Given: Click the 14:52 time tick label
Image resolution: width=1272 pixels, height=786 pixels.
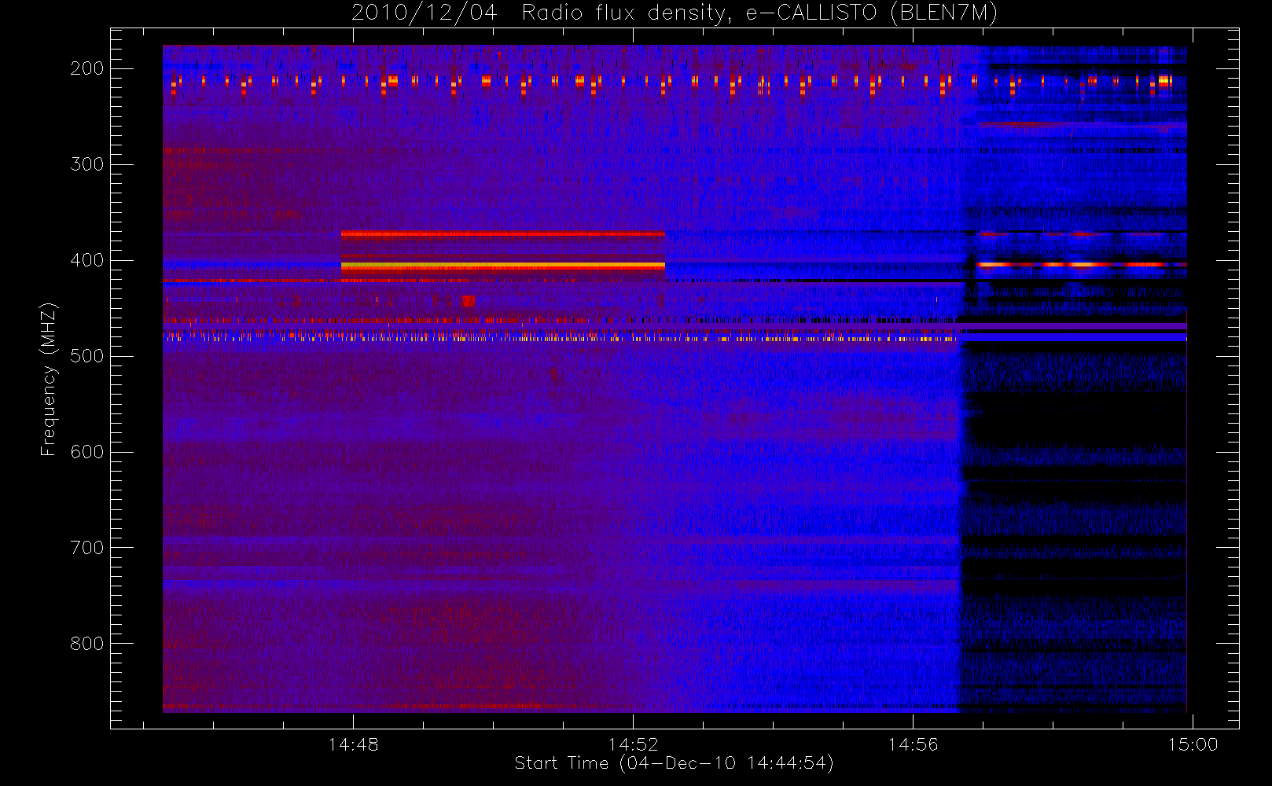Looking at the screenshot, I should (x=633, y=744).
